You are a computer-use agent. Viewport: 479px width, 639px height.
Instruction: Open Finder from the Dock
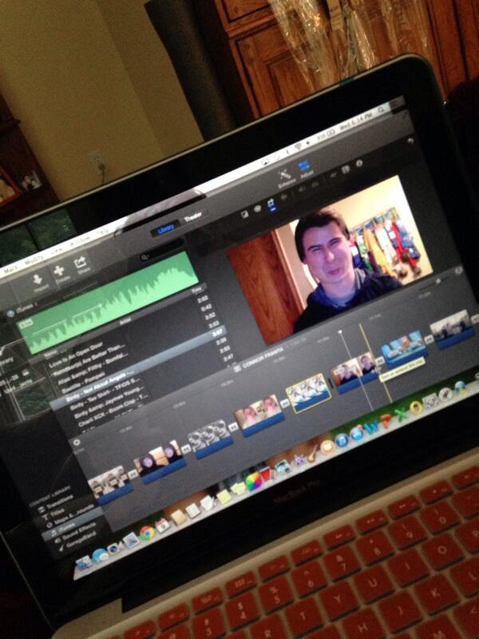[x=84, y=562]
